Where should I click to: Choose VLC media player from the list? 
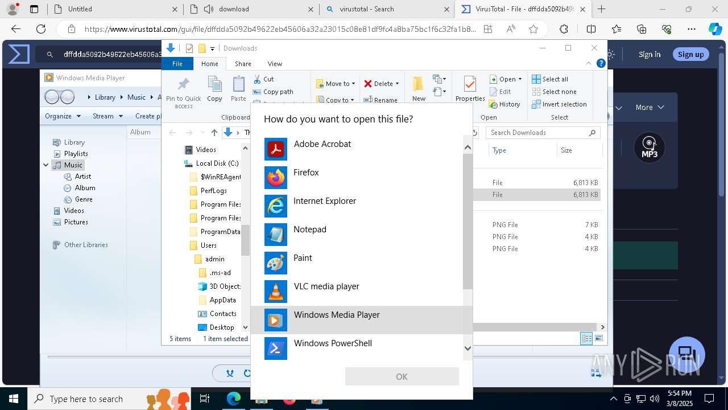[x=357, y=292]
